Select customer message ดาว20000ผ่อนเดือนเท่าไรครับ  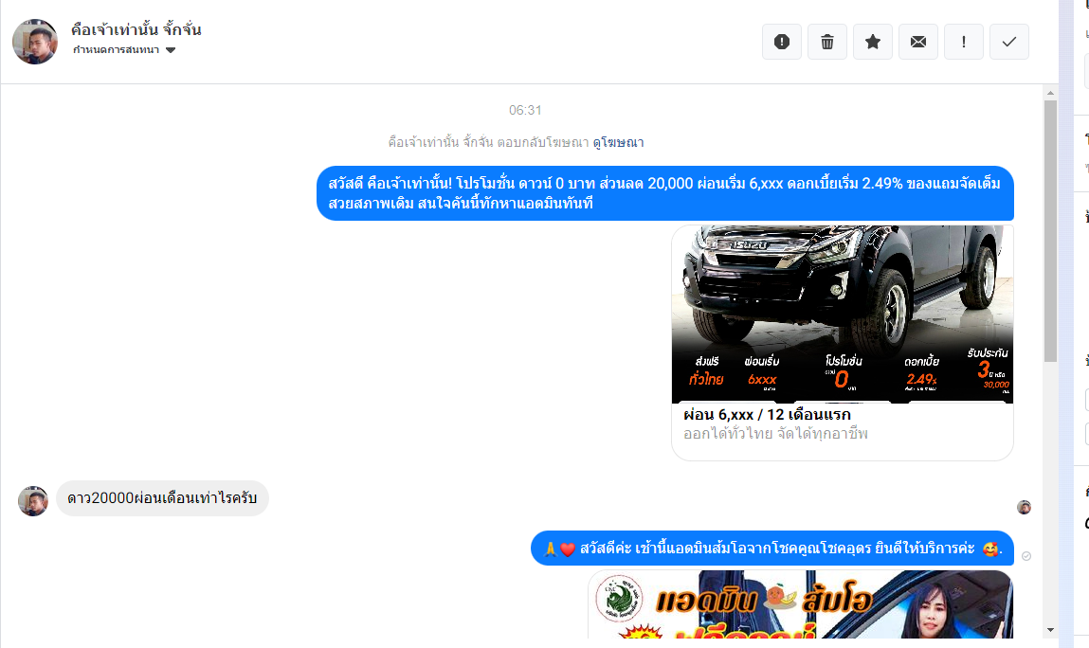[162, 498]
